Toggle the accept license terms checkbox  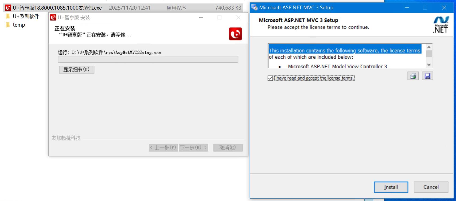click(x=270, y=78)
